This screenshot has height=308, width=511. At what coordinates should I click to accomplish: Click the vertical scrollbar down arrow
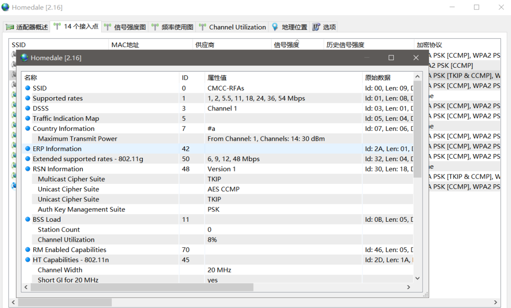click(417, 279)
